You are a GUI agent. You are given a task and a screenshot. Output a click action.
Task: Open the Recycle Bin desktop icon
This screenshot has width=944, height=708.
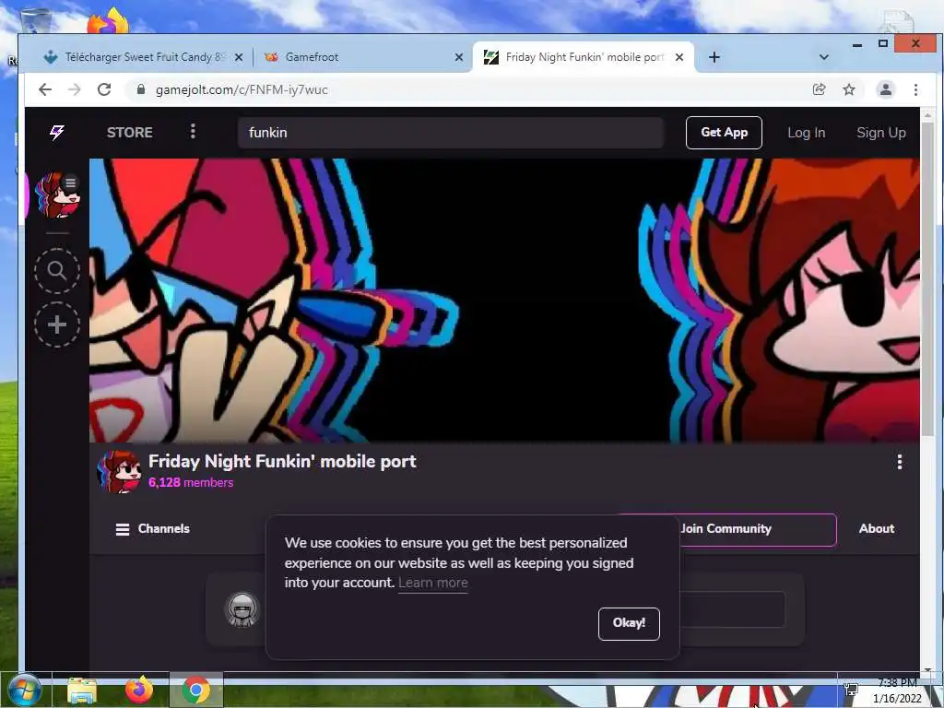[x=36, y=20]
